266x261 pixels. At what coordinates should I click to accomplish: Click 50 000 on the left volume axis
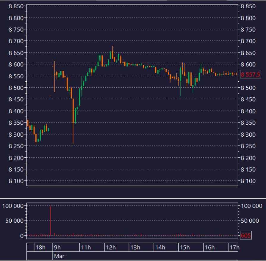(14, 221)
